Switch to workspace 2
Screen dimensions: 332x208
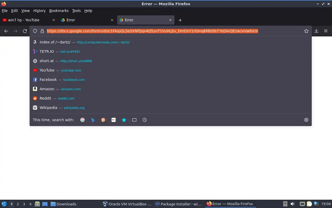tap(18, 204)
